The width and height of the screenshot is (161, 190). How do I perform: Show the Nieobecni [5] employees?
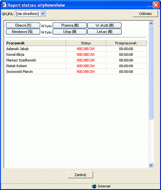coord(23,32)
